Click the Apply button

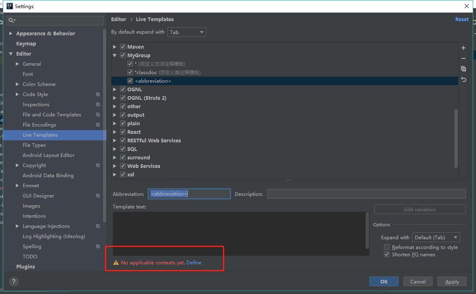coord(452,281)
